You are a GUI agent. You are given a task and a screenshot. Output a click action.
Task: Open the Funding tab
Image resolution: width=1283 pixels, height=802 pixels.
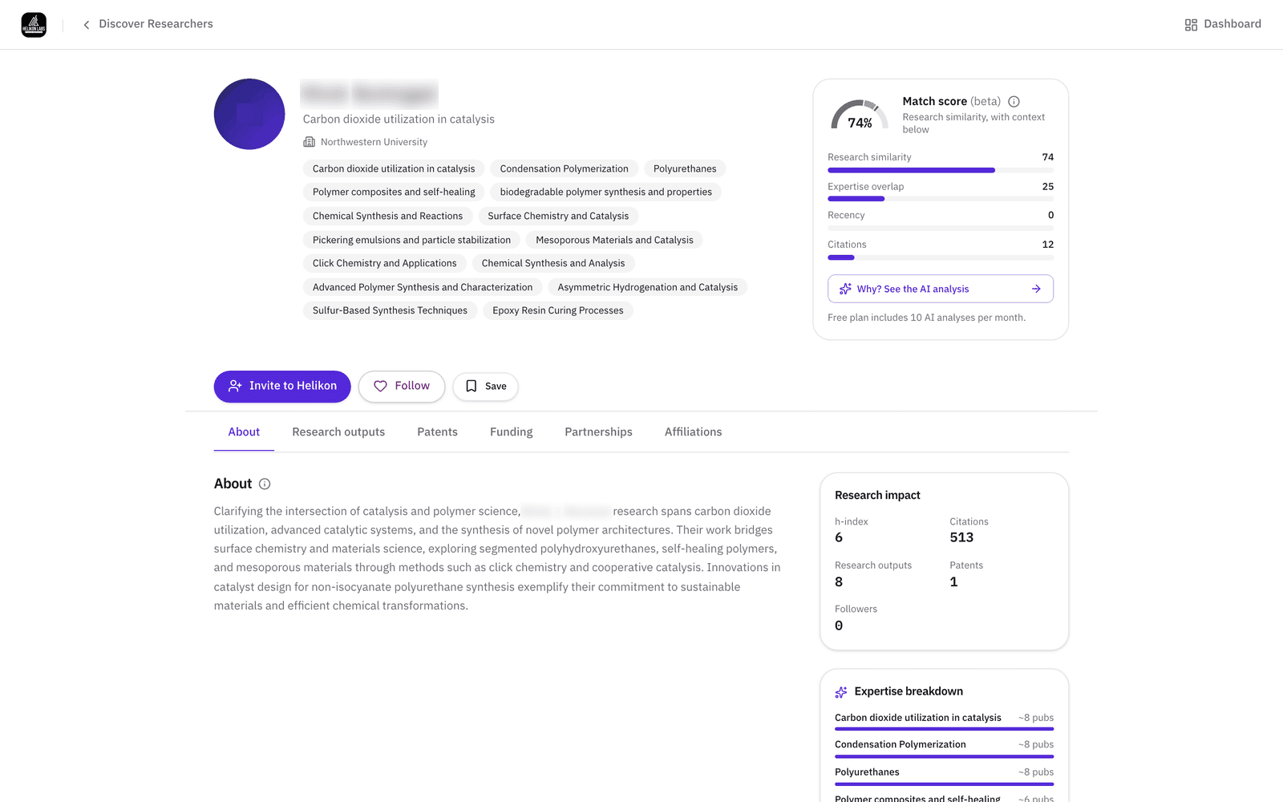tap(511, 431)
